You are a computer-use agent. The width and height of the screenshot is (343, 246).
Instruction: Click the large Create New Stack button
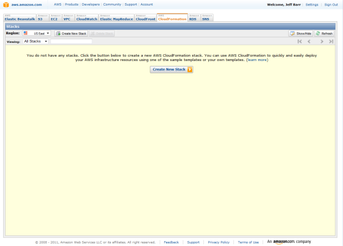171,70
